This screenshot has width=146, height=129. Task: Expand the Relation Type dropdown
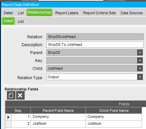click(140, 77)
